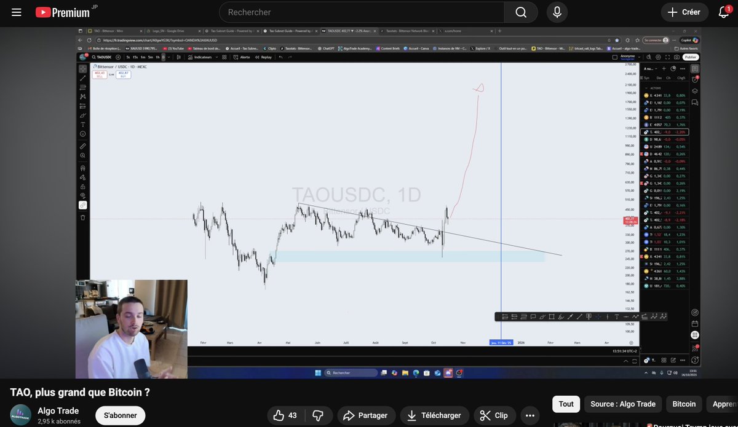Open the alerts clock sidebar icon
The height and width of the screenshot is (427, 738).
[694, 79]
